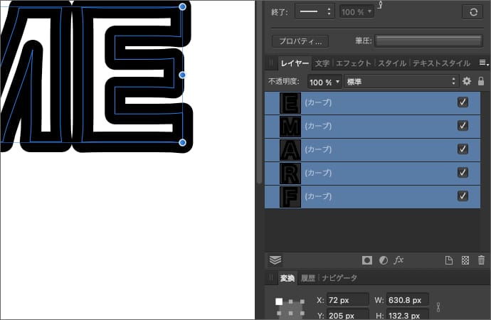The image size is (491, 320).
Task: Click the add pixel layer checkered icon
Action: click(465, 260)
